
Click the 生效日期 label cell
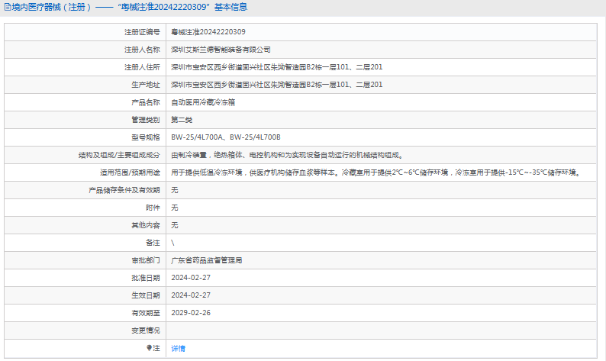(x=85, y=295)
